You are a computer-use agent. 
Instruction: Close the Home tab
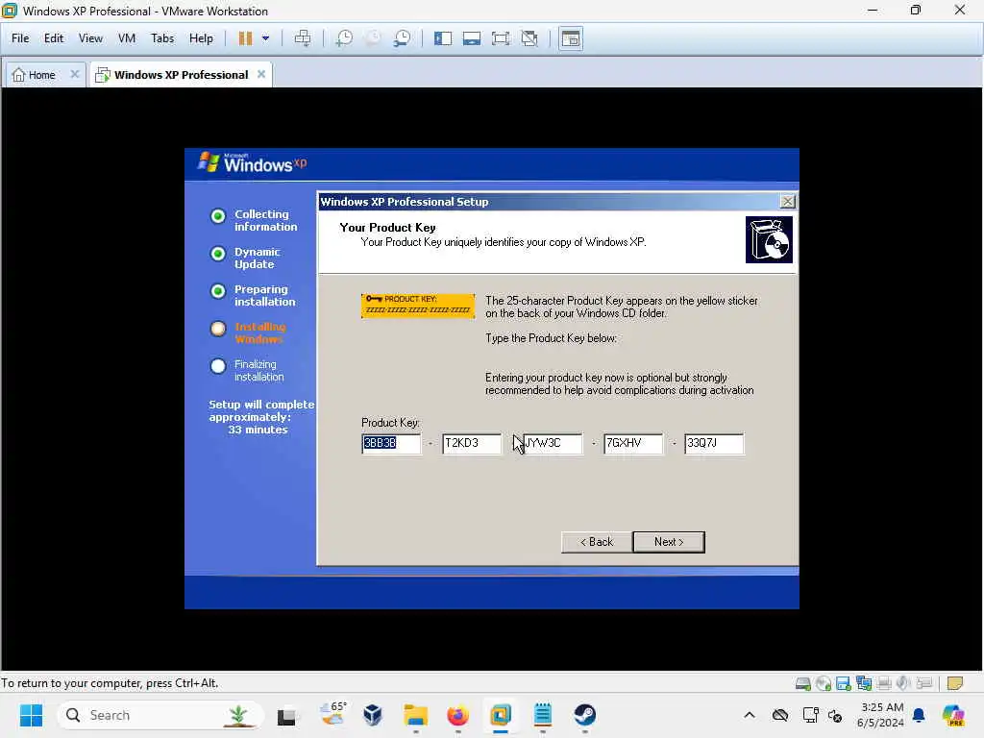[75, 74]
